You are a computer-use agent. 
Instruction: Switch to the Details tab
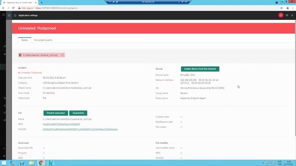pos(25,40)
